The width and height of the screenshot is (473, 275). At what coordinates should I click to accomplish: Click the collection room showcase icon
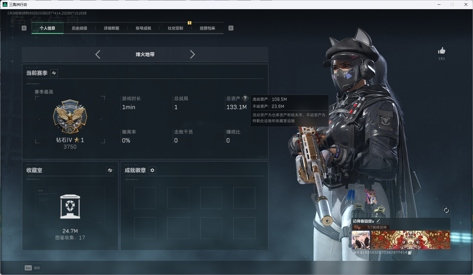(70, 207)
